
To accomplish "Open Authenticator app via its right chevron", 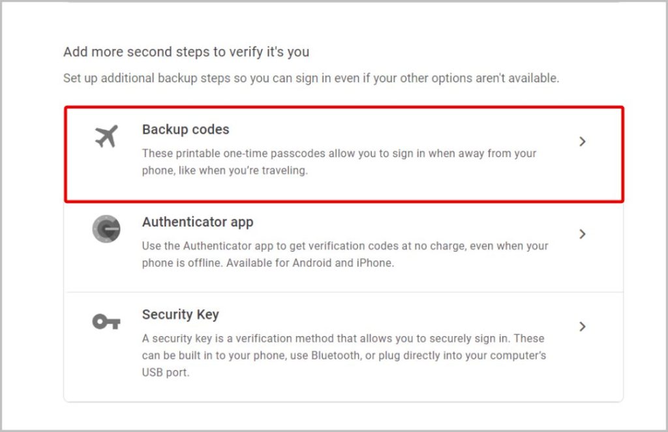I will (x=583, y=234).
